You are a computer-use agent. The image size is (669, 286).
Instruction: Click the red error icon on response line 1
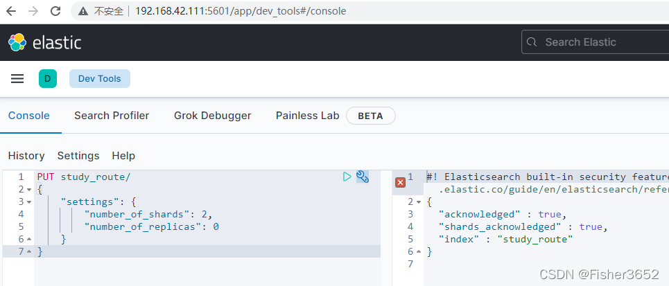[400, 182]
